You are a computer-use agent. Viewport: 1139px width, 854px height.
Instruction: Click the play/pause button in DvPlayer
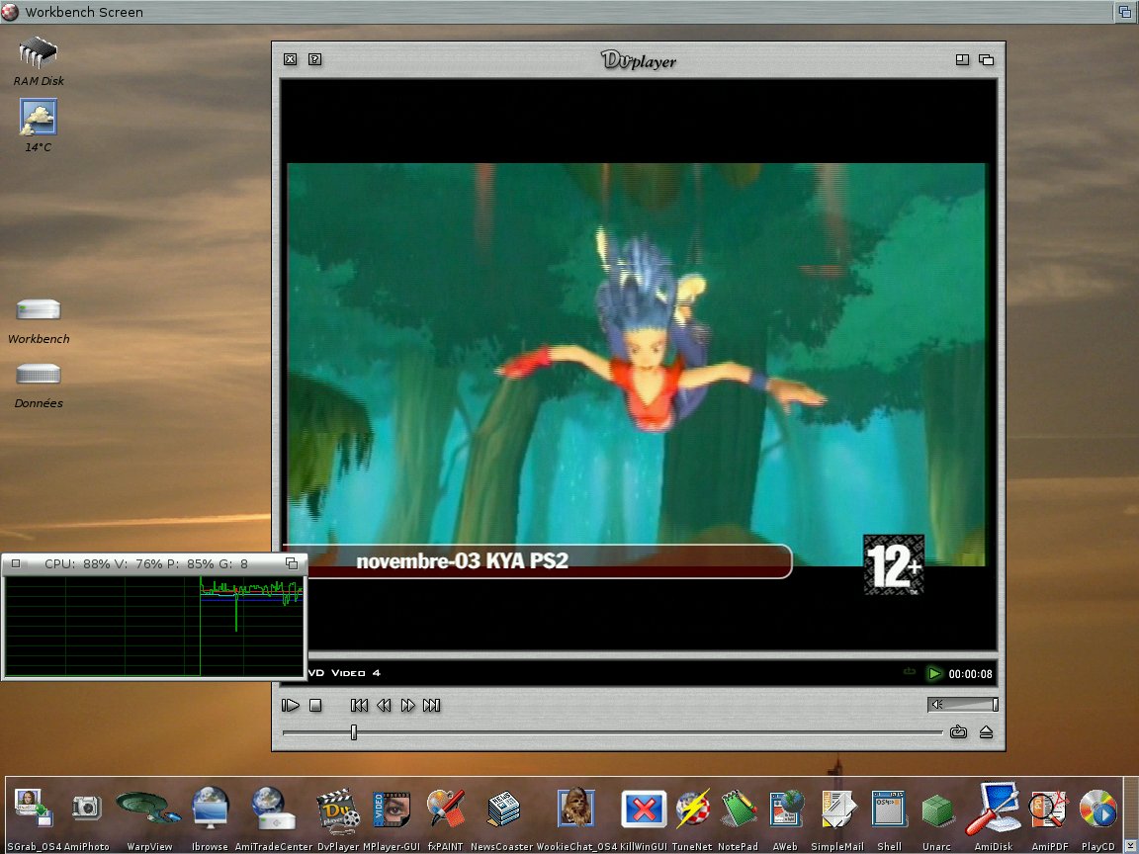coord(291,705)
